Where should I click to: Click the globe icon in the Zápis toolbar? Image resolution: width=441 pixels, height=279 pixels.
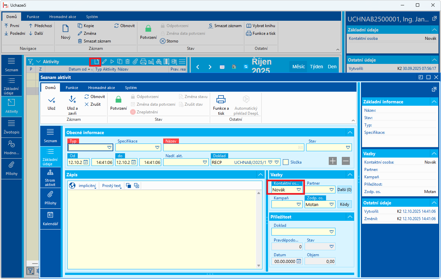pos(72,185)
